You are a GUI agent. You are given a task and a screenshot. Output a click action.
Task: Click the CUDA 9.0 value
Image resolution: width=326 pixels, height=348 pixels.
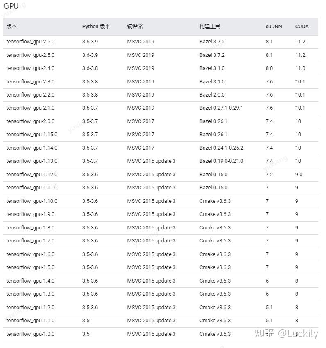click(x=299, y=175)
